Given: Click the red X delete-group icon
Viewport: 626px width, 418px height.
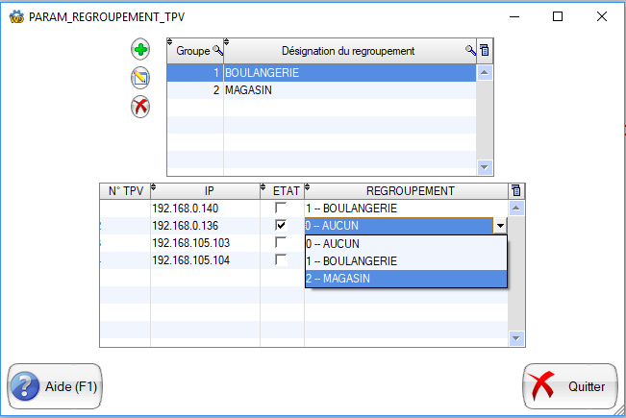Looking at the screenshot, I should pyautogui.click(x=140, y=107).
